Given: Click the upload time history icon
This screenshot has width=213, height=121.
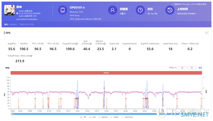Looking at the screenshot, I should (170, 10).
